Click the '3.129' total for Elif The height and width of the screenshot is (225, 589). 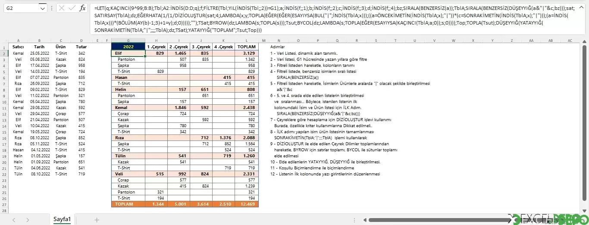tap(247, 53)
